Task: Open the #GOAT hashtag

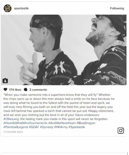Action: coord(34,127)
